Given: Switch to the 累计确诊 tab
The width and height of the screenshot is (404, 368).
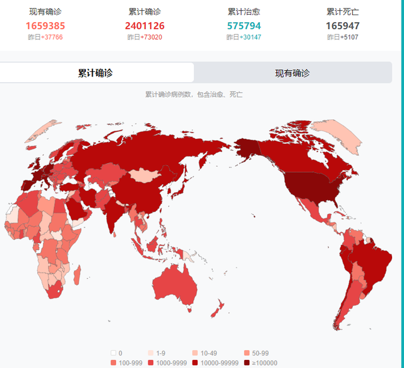Looking at the screenshot, I should point(95,73).
